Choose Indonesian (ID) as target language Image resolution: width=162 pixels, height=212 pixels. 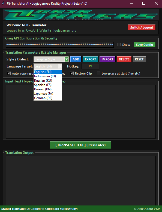click(48, 76)
